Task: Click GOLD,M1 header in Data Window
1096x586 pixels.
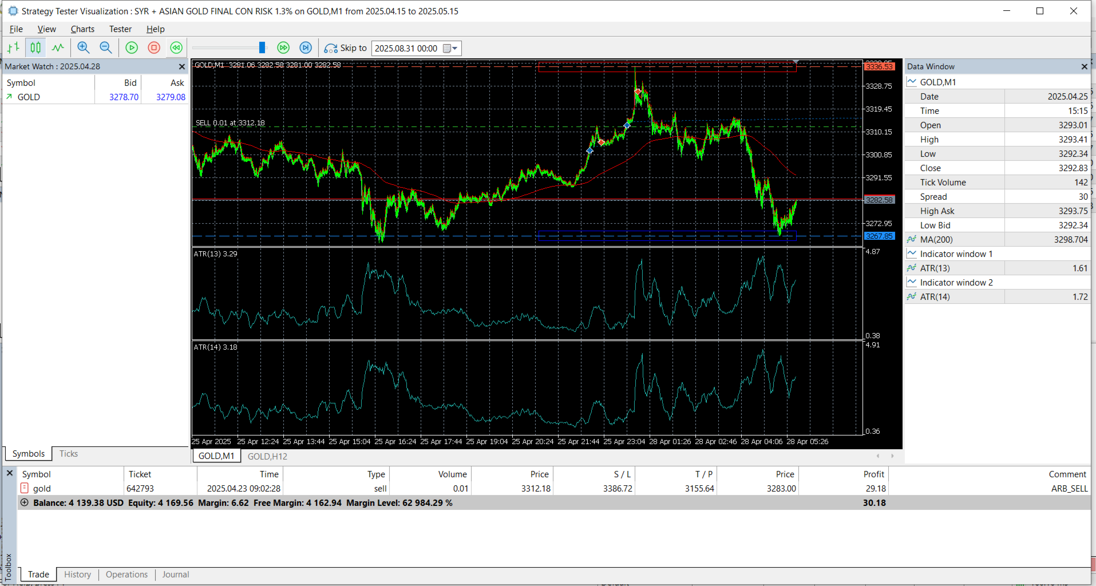Action: [998, 82]
